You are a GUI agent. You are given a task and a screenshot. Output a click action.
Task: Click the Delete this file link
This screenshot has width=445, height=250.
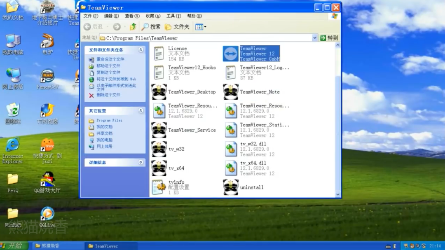[108, 95]
